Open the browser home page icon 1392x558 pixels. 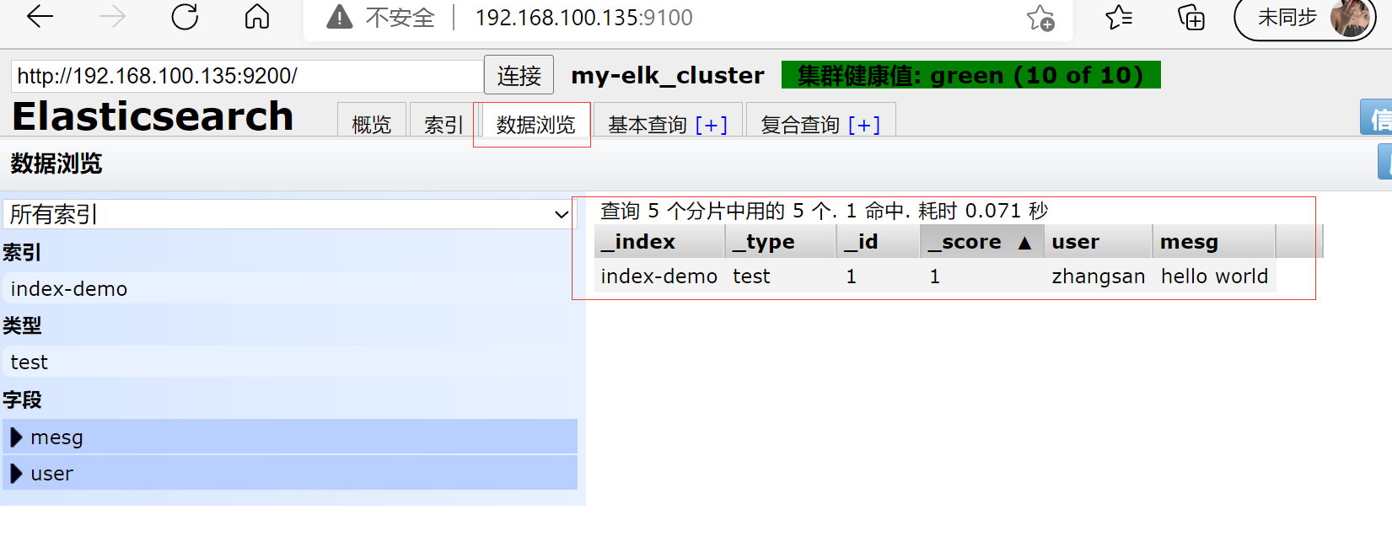click(257, 17)
